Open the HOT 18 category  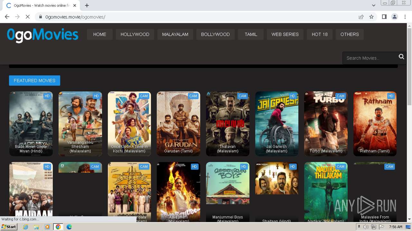tap(320, 34)
